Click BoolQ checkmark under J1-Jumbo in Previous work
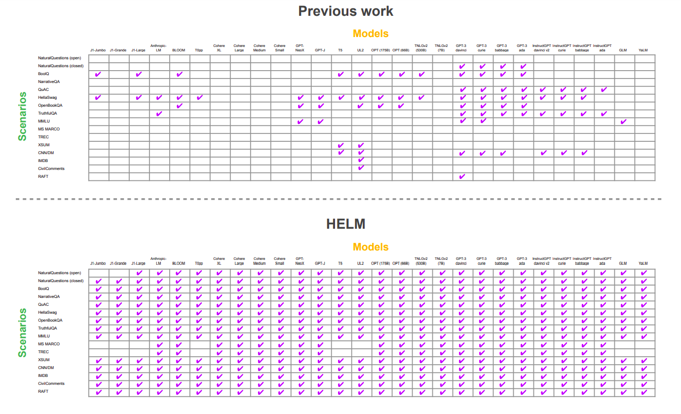Viewport: 681px width, 414px height. click(98, 74)
